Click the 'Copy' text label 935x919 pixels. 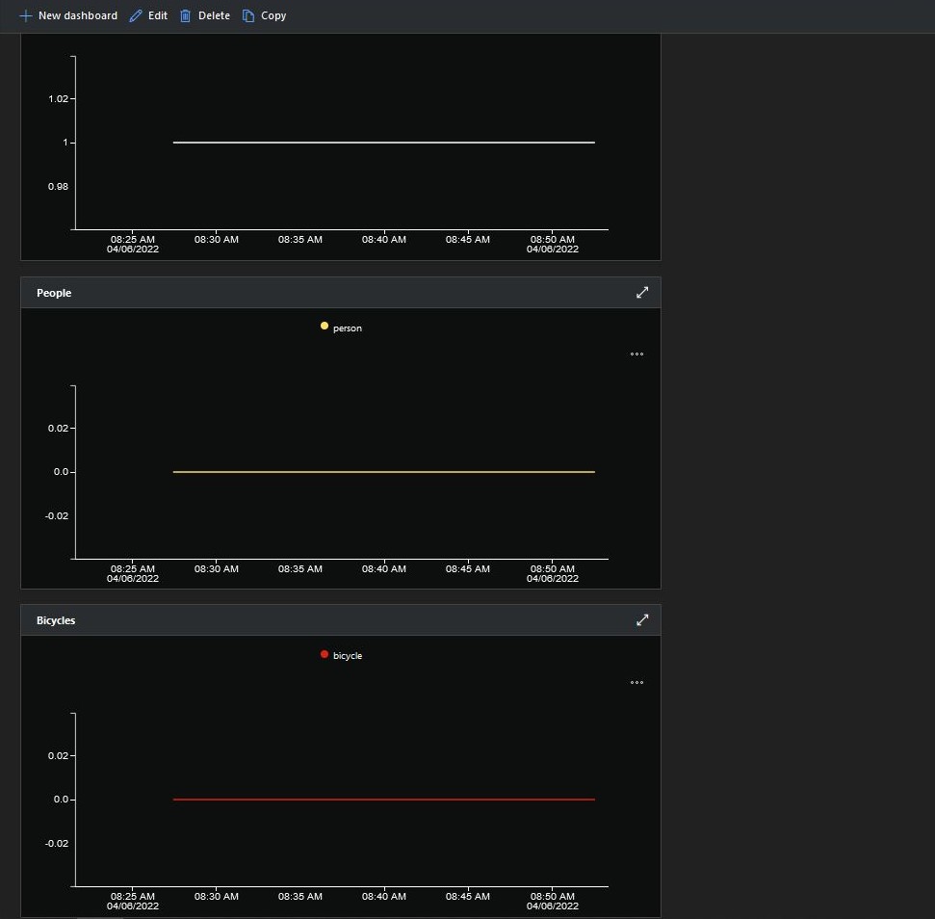point(273,16)
